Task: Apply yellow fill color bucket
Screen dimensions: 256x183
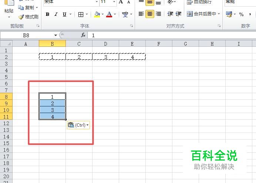Action: pyautogui.click(x=97, y=14)
